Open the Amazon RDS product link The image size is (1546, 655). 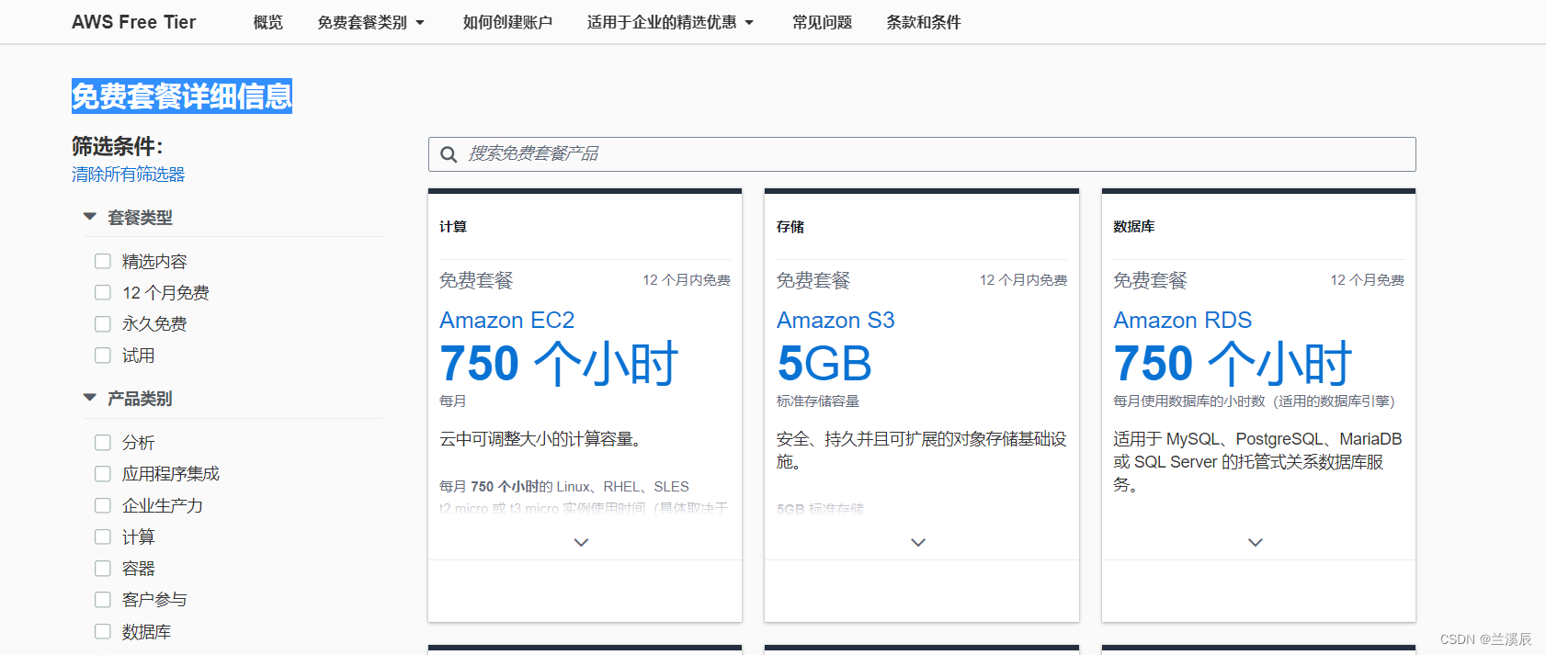click(x=1183, y=321)
